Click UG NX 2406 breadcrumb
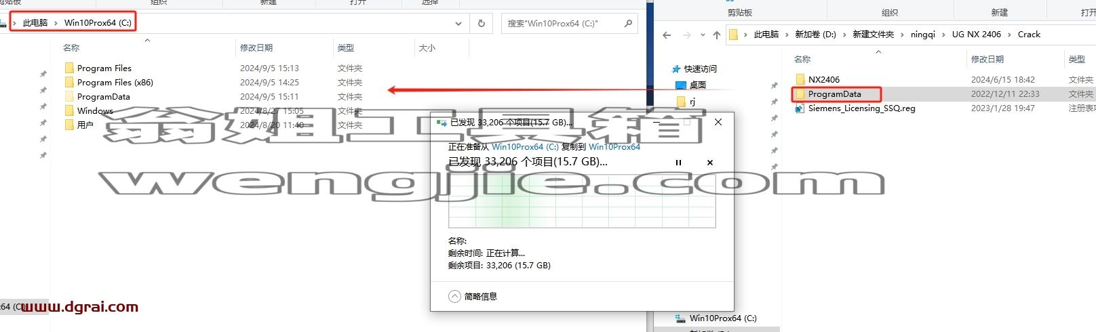1096x332 pixels. click(976, 34)
